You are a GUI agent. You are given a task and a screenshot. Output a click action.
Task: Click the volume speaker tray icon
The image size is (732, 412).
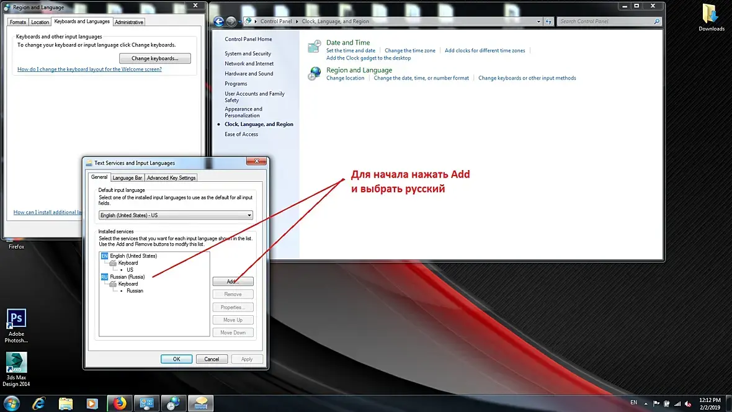pyautogui.click(x=688, y=403)
